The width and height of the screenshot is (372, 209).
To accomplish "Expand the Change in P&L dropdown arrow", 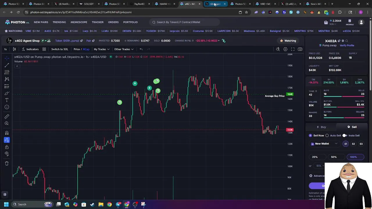I will point(219,41).
